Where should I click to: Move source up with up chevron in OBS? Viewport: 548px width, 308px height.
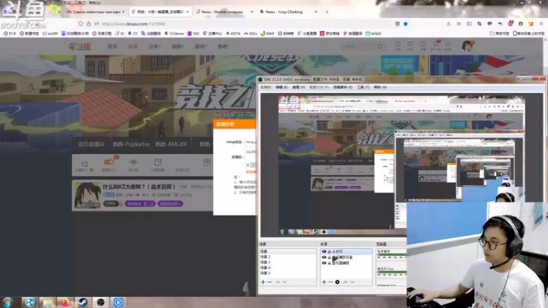(345, 282)
